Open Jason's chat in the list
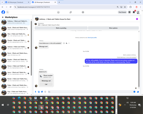143x114 pixels. click(x=15, y=73)
